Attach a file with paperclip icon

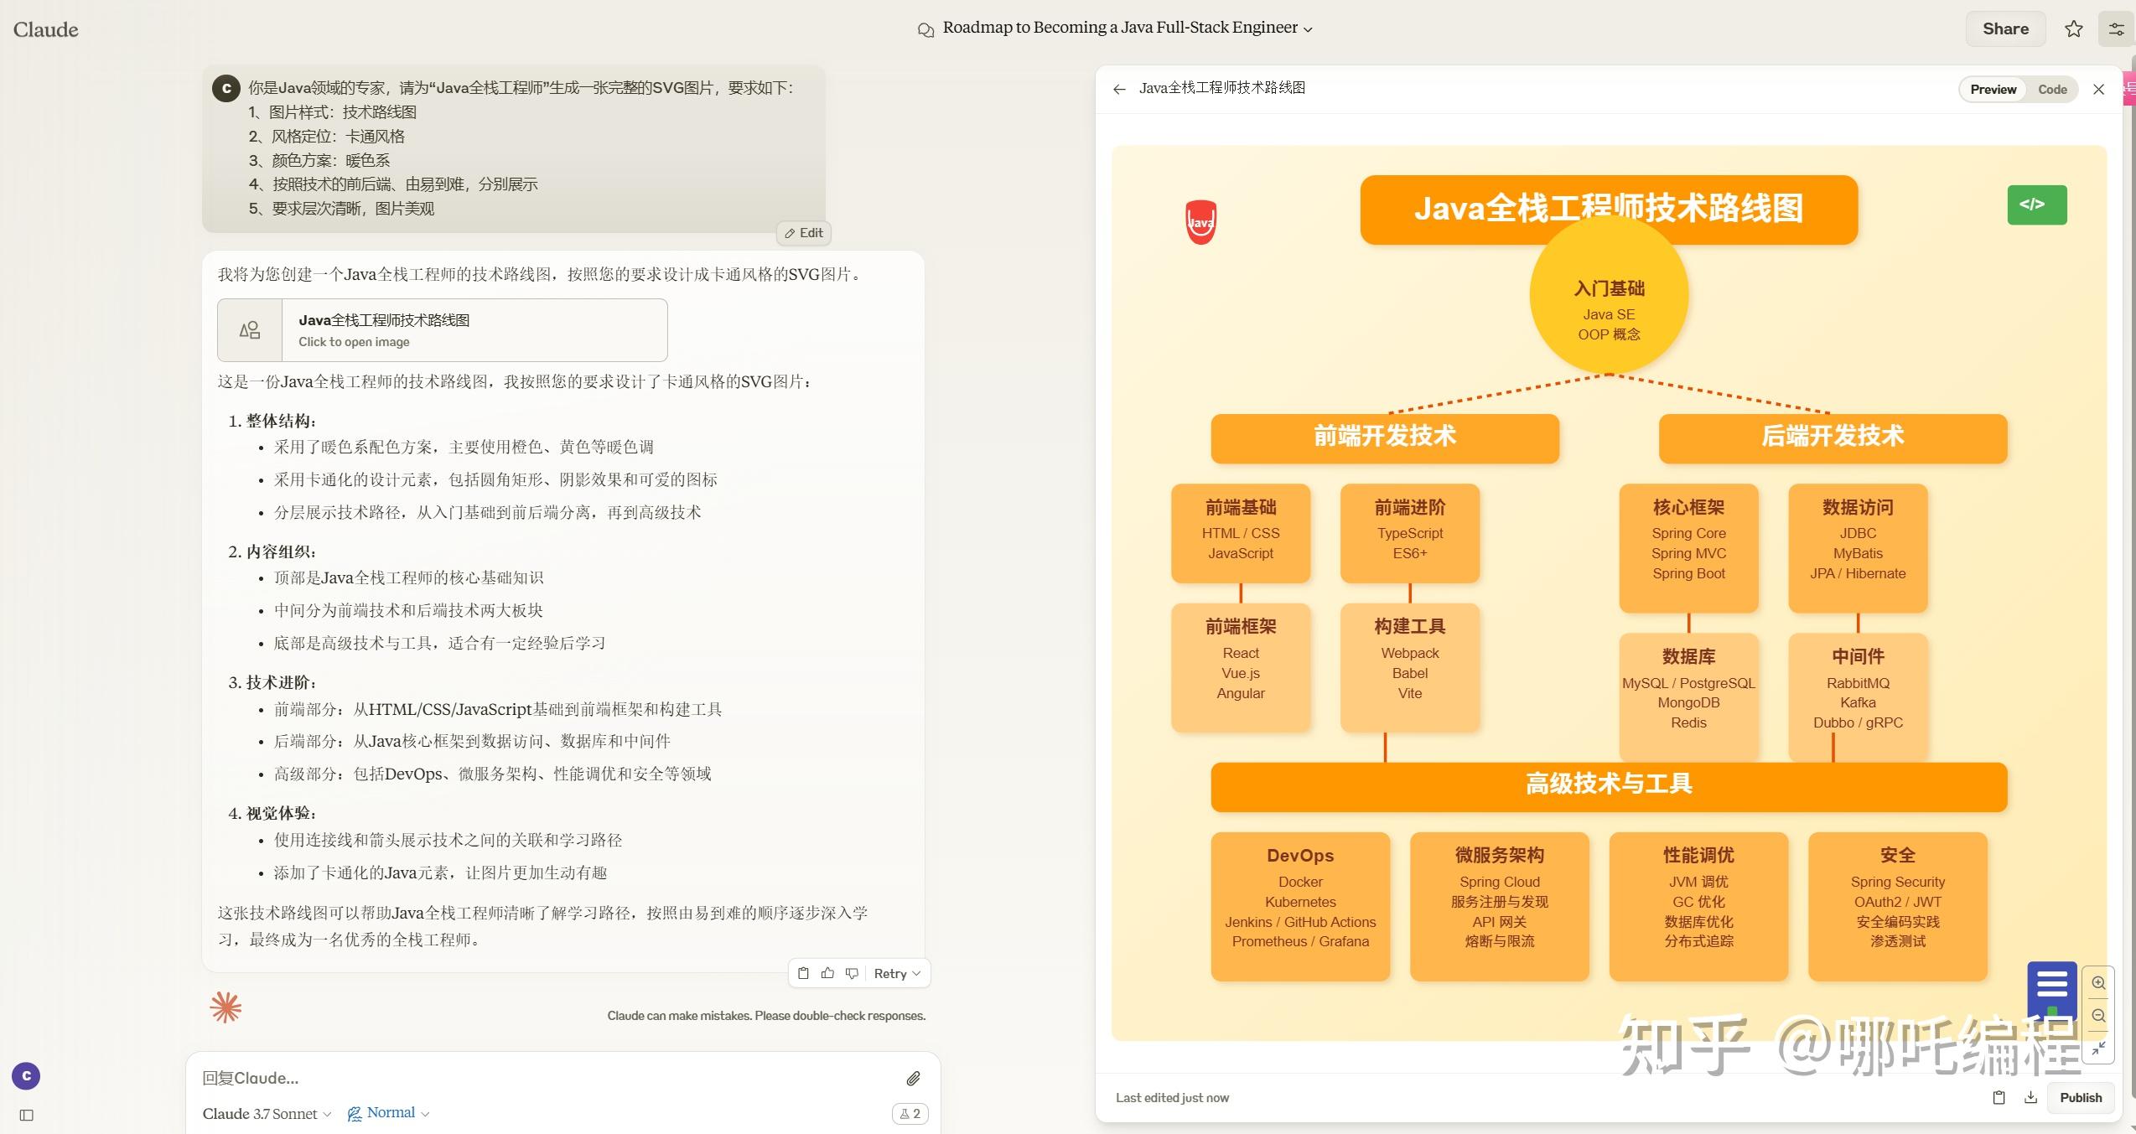pyautogui.click(x=913, y=1078)
